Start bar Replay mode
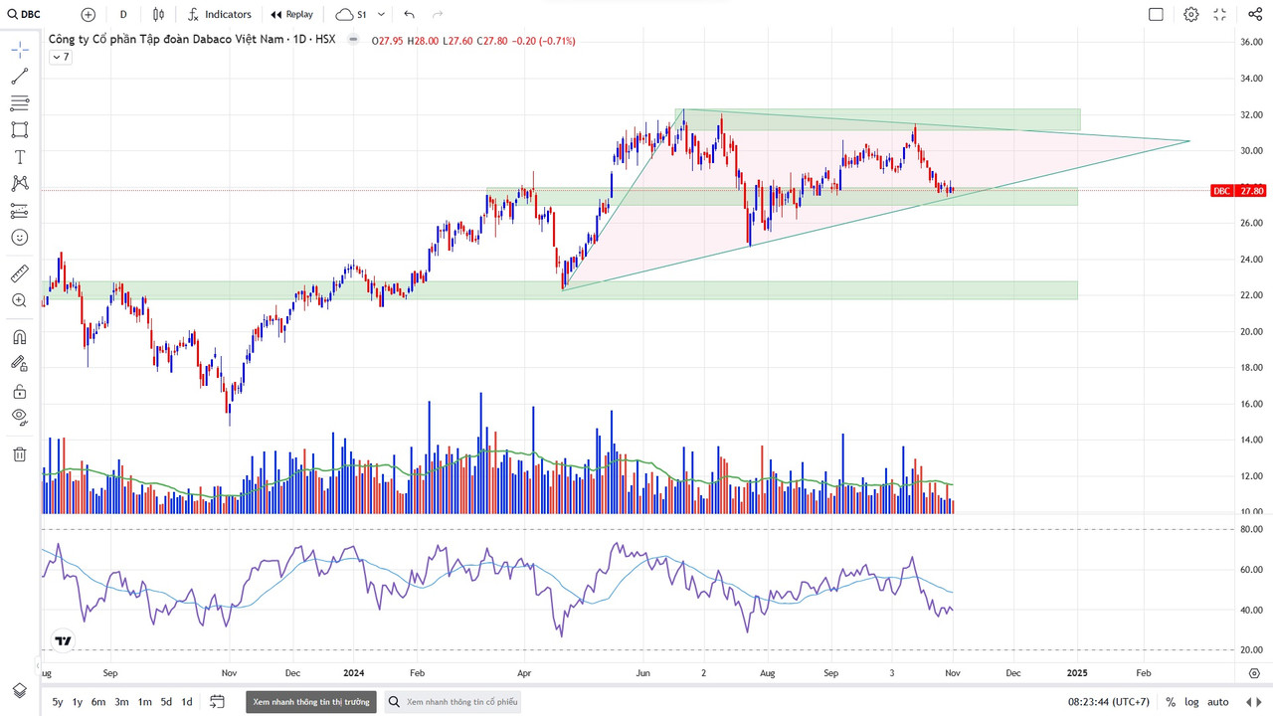The height and width of the screenshot is (716, 1273). 291,14
